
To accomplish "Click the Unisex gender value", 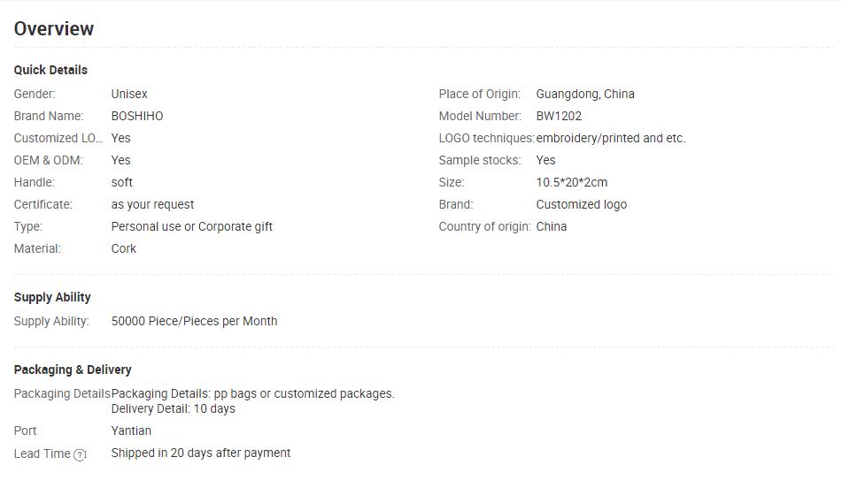I will pos(129,95).
